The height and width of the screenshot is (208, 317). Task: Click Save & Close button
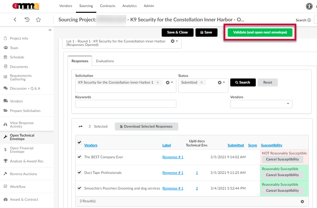[178, 32]
